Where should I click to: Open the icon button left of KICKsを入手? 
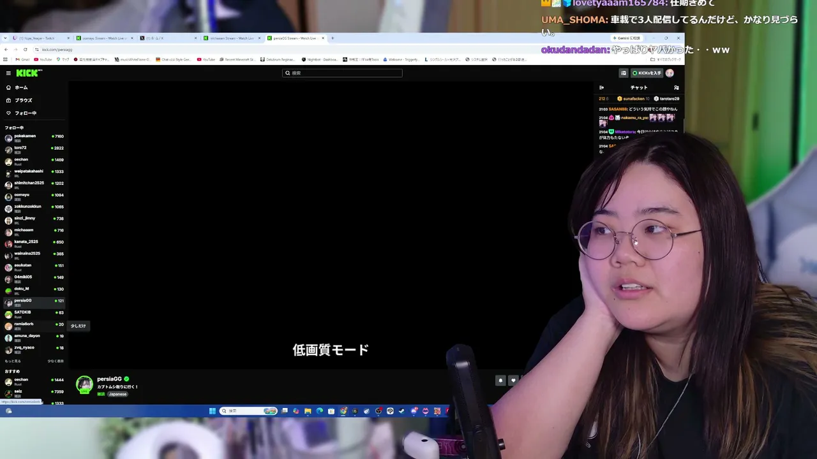pos(624,73)
